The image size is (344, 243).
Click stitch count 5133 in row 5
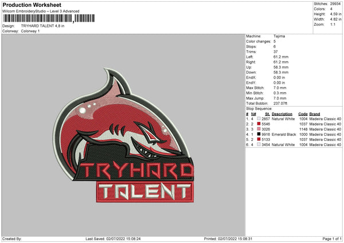point(265,140)
